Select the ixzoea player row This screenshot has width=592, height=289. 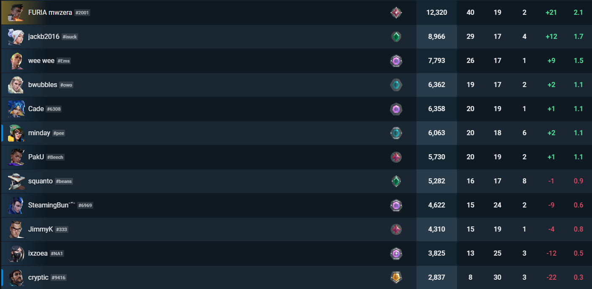coord(296,254)
